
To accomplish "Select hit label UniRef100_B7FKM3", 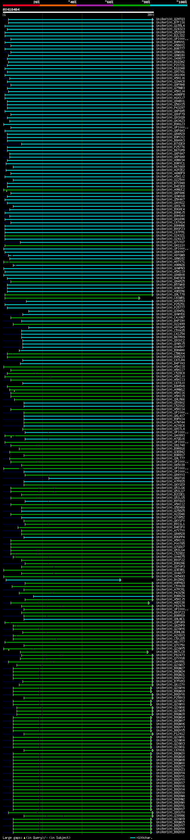I will [x=170, y=681].
